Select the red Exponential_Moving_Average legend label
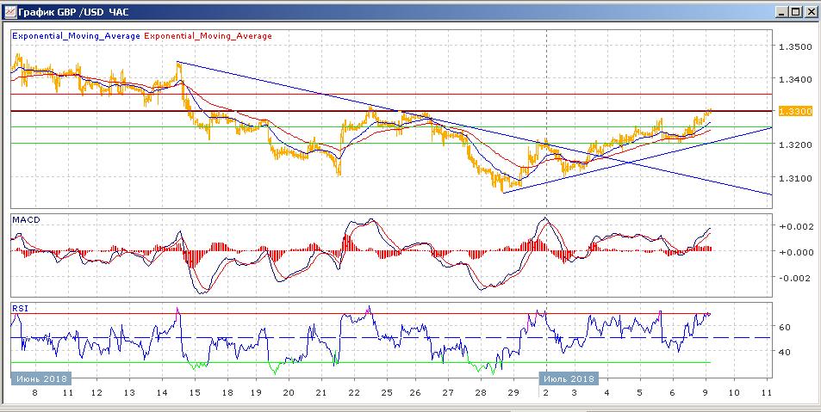The height and width of the screenshot is (412, 821). click(208, 36)
